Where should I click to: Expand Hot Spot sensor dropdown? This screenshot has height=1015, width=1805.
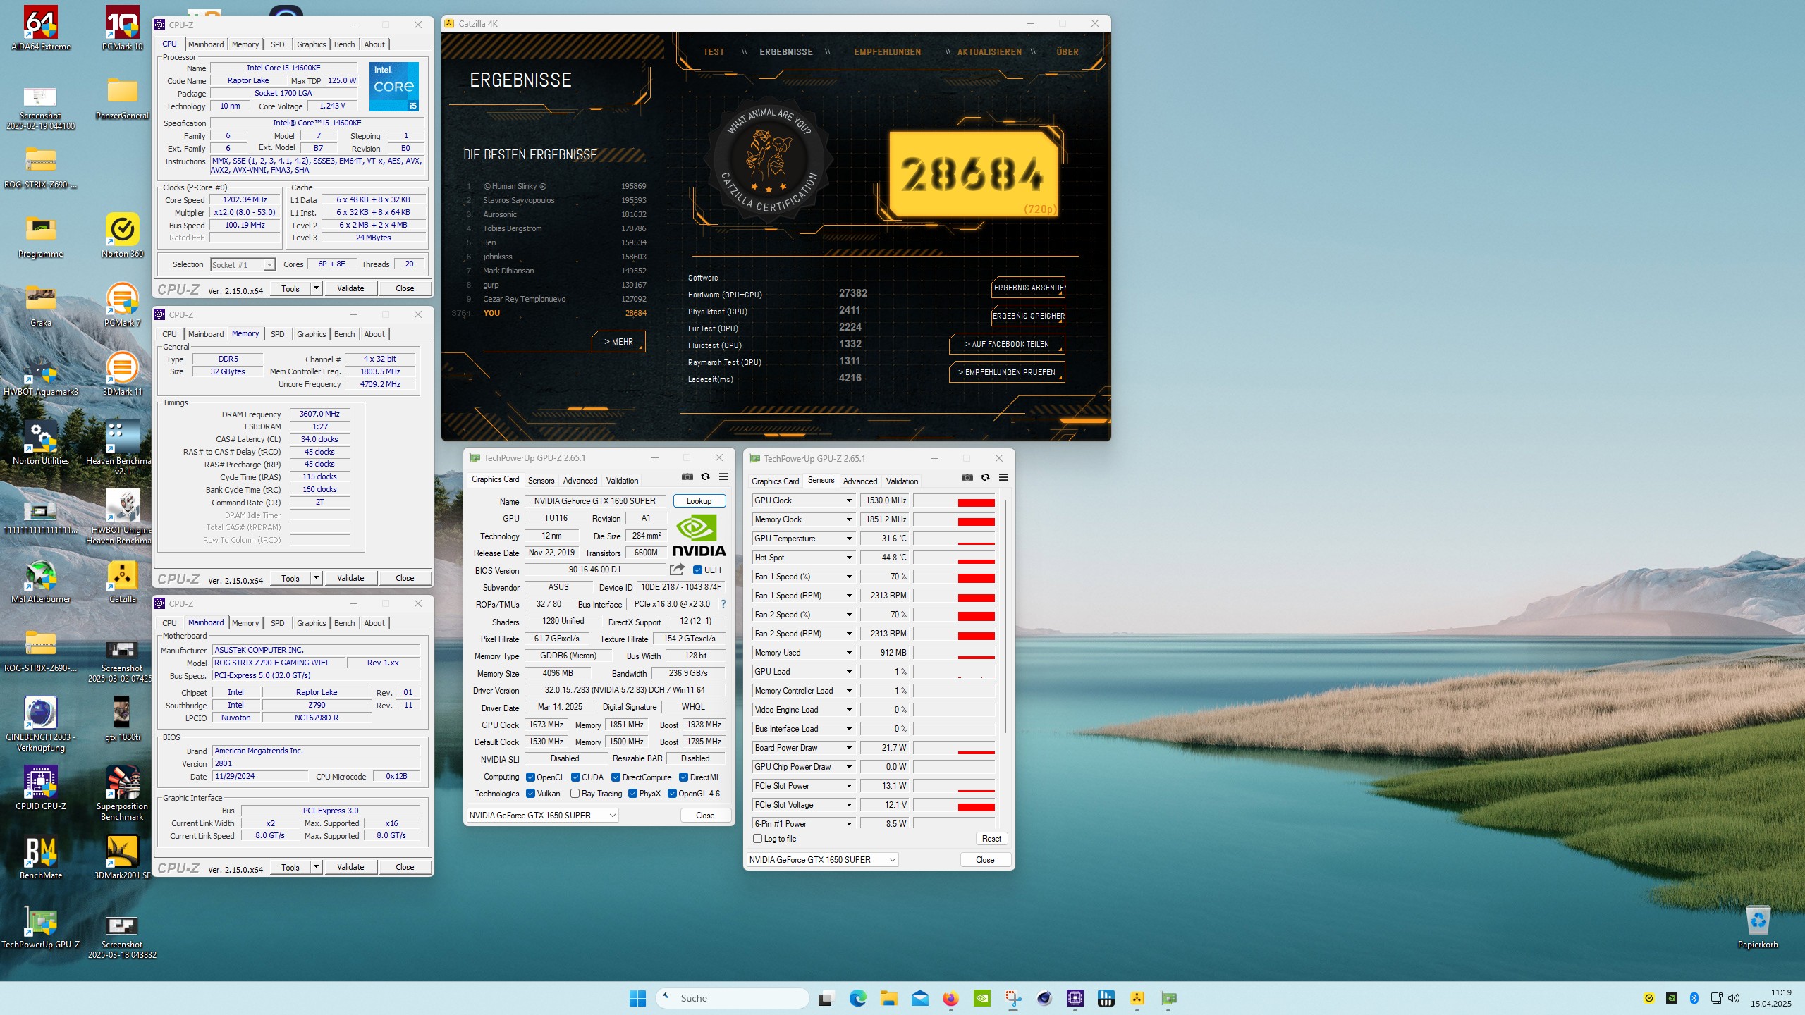pyautogui.click(x=849, y=558)
